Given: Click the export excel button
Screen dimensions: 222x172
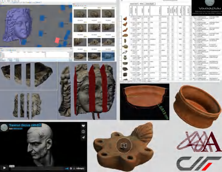Looking at the screenshot, I should coord(134,3).
